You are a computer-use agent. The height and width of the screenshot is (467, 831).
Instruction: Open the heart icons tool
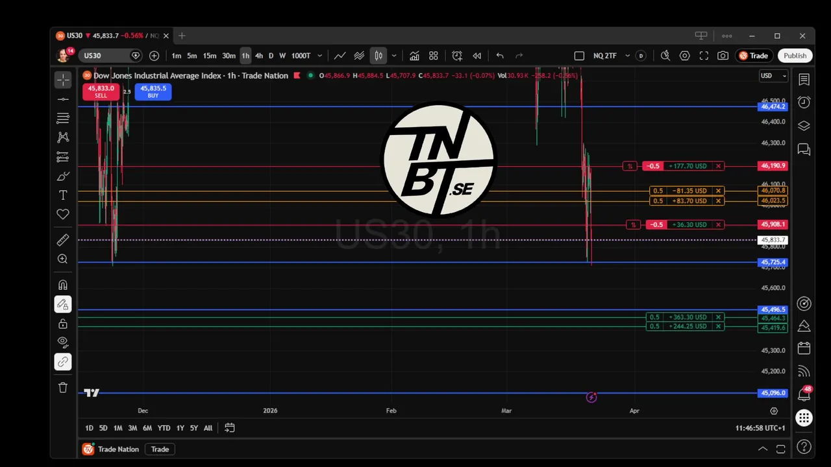coord(63,214)
